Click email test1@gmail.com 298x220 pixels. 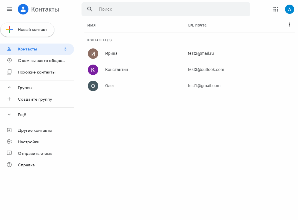pos(204,86)
